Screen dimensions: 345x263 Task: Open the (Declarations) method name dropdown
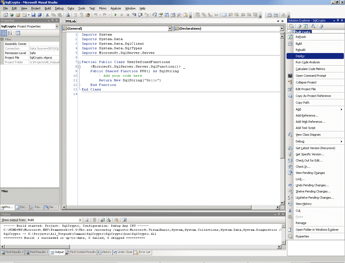282,29
